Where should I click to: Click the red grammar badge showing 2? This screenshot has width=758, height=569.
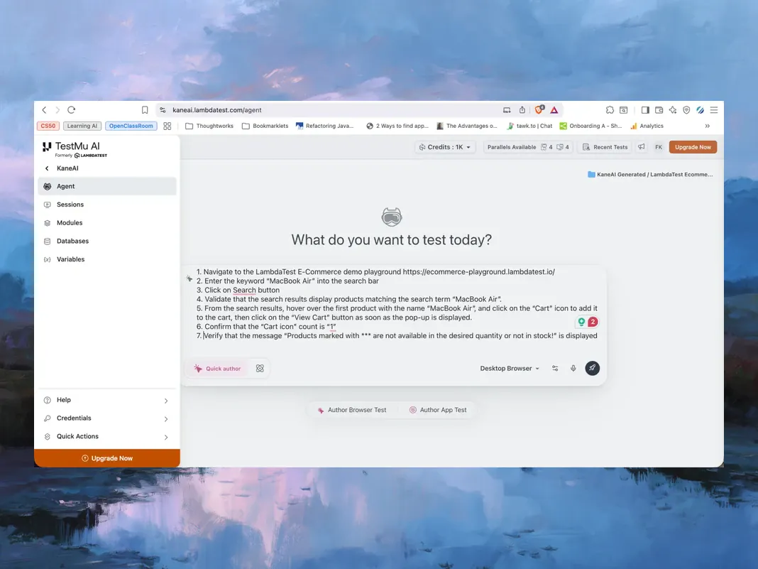(593, 322)
